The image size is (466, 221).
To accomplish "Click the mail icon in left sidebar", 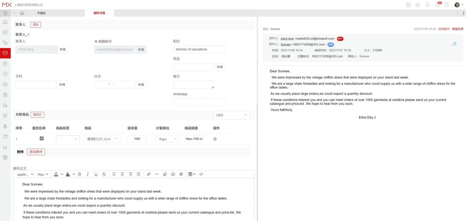I will tap(5, 53).
